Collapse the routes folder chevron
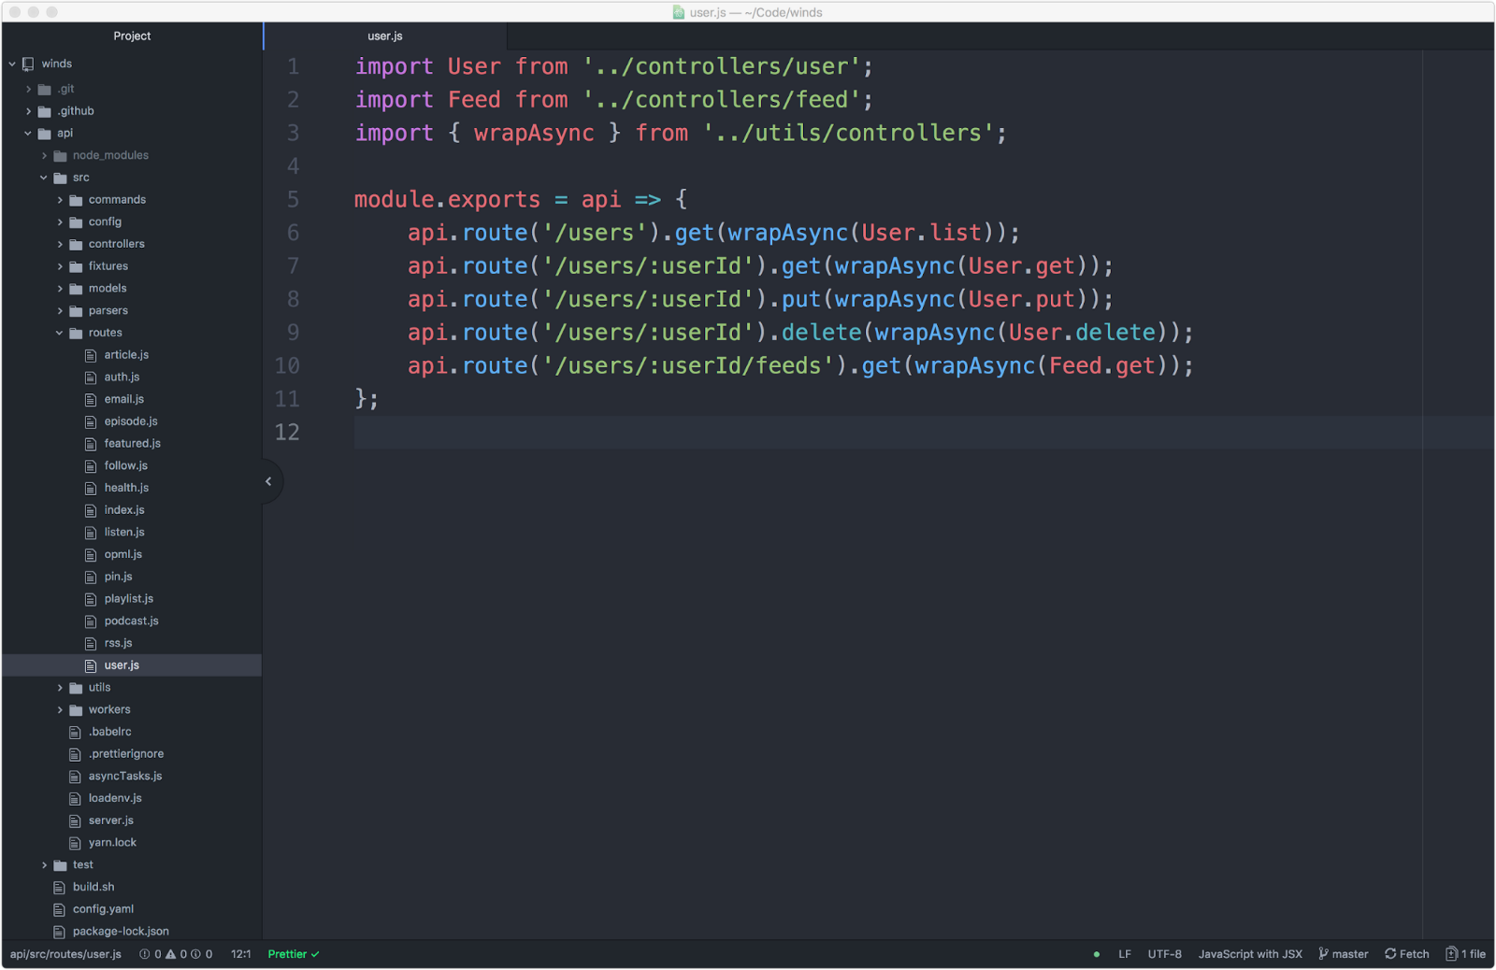The image size is (1496, 970). pyautogui.click(x=60, y=333)
